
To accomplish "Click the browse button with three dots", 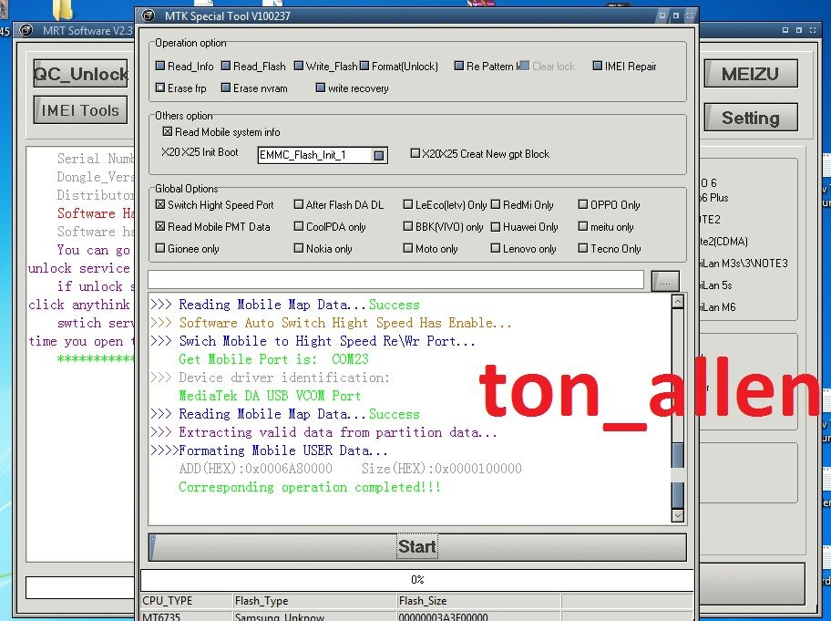I will click(x=665, y=281).
